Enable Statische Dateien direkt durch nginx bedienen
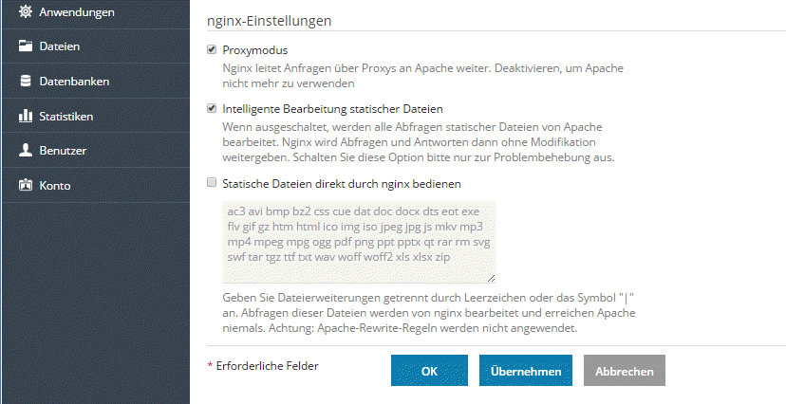The image size is (786, 404). 212,183
